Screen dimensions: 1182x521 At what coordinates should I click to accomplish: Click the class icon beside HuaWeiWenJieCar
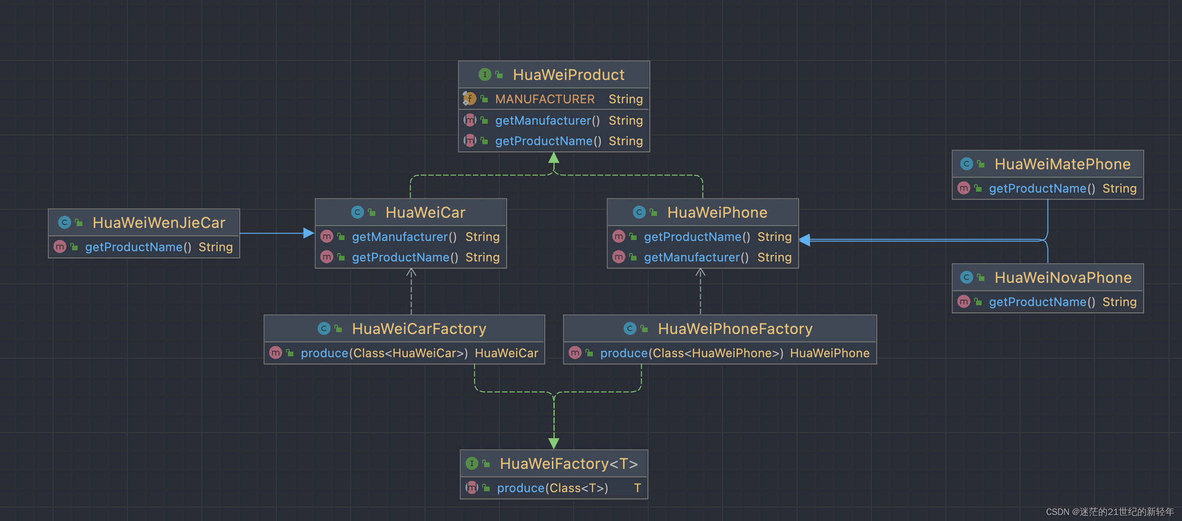[64, 222]
